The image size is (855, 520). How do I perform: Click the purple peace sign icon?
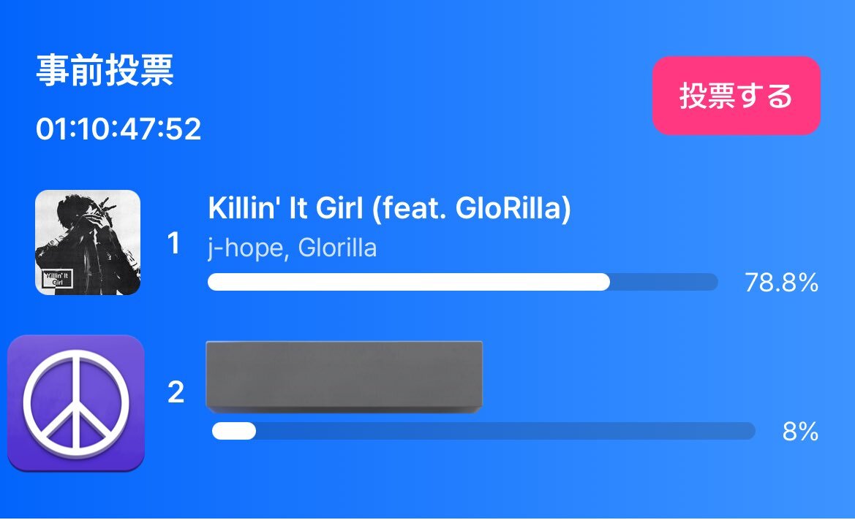click(76, 403)
